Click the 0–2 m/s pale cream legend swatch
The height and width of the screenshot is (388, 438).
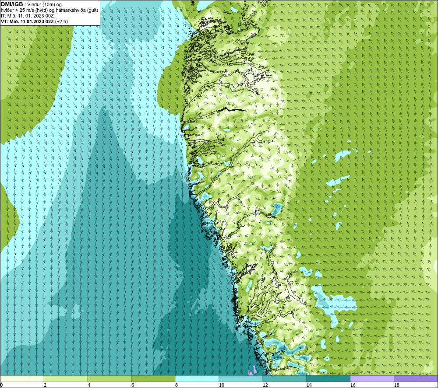(x=22, y=379)
